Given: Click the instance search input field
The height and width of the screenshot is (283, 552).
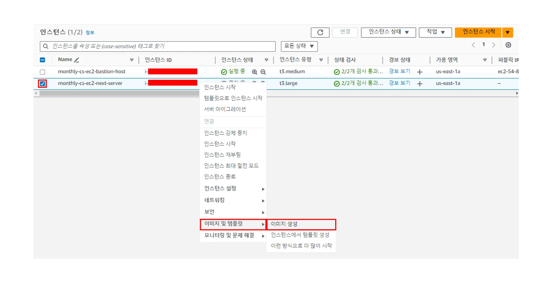Looking at the screenshot, I should (158, 46).
